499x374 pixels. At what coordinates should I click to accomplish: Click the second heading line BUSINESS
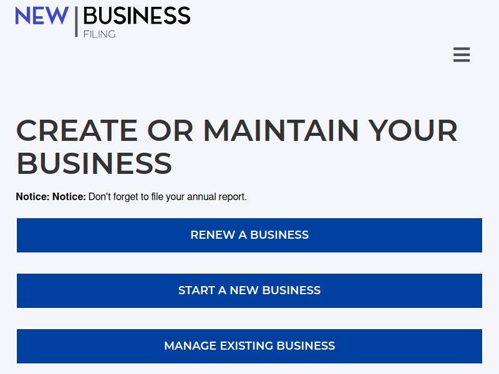click(x=94, y=163)
